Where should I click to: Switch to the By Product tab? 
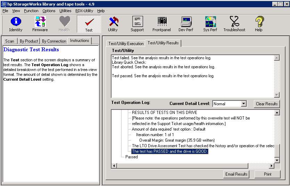point(29,41)
